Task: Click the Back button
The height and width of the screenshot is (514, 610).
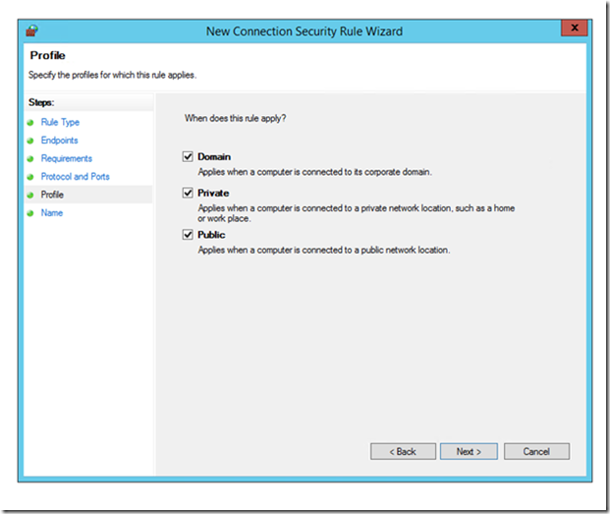Action: tap(403, 451)
